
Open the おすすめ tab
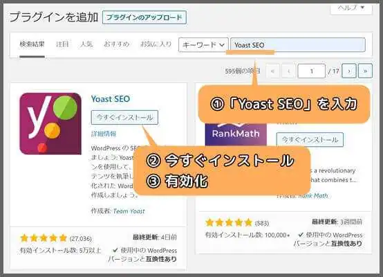point(117,44)
